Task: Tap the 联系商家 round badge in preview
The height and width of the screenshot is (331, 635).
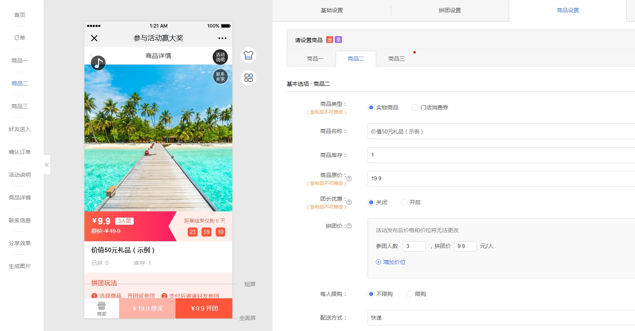Action: coord(220,76)
